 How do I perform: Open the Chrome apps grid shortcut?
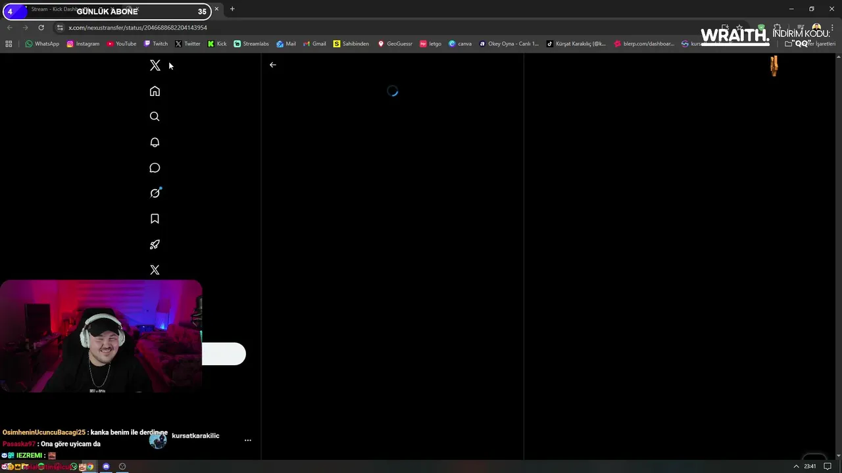point(9,44)
